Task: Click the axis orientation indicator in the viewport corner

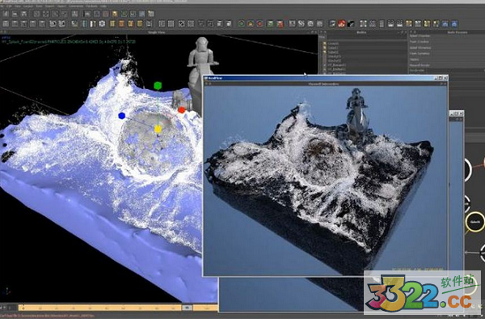Action: pyautogui.click(x=6, y=291)
